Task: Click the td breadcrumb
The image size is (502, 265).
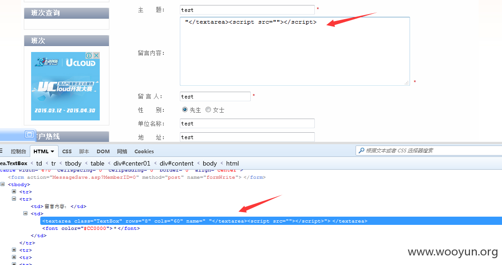Action: point(39,163)
